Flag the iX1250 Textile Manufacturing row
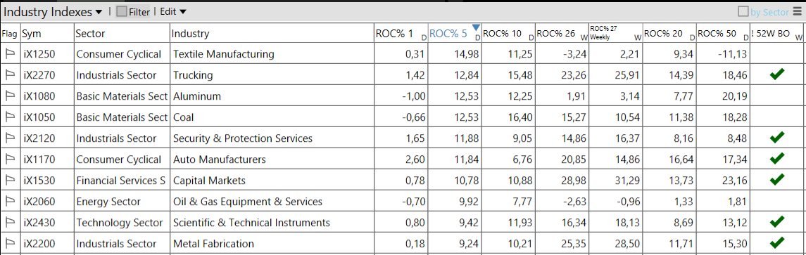 9,54
